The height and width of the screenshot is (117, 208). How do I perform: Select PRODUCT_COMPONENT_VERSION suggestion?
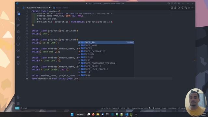pos(106,63)
